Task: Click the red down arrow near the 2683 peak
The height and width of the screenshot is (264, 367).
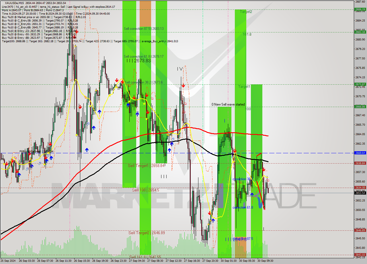Action: [76, 32]
